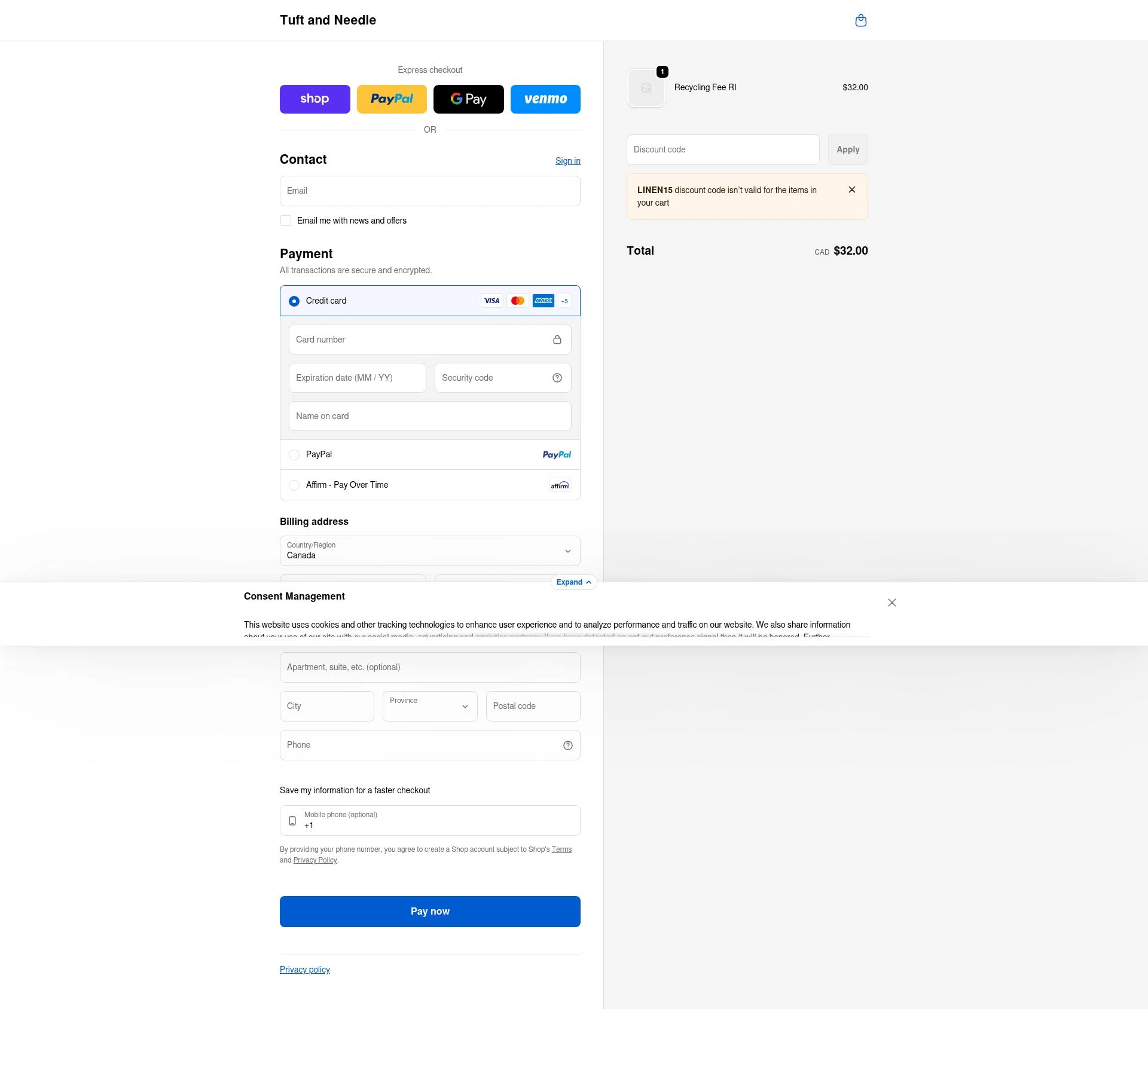Click the +5 more card brands badge
This screenshot has width=1148, height=1073.
point(564,301)
